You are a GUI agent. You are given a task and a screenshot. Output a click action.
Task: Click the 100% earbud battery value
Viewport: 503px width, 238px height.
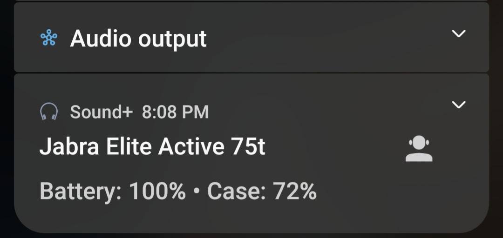coord(157,191)
